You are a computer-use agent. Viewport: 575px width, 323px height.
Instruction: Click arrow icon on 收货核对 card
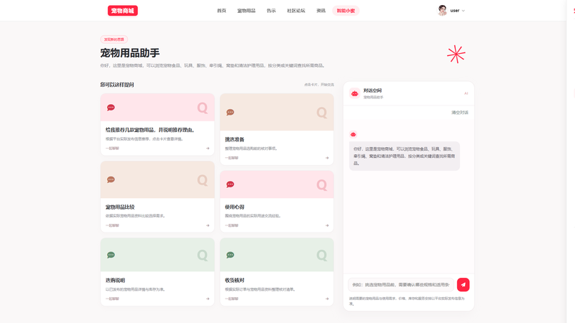pyautogui.click(x=327, y=299)
